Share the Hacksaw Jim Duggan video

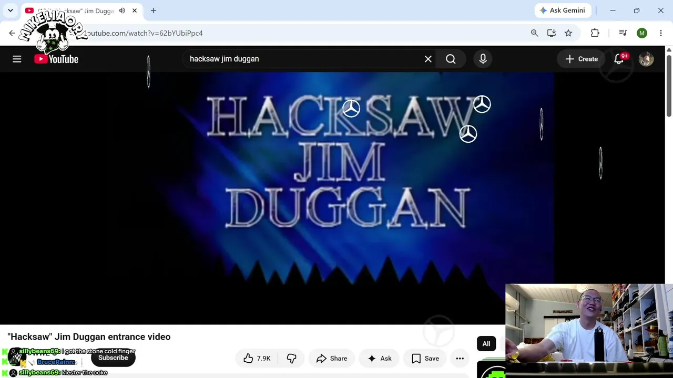point(332,359)
